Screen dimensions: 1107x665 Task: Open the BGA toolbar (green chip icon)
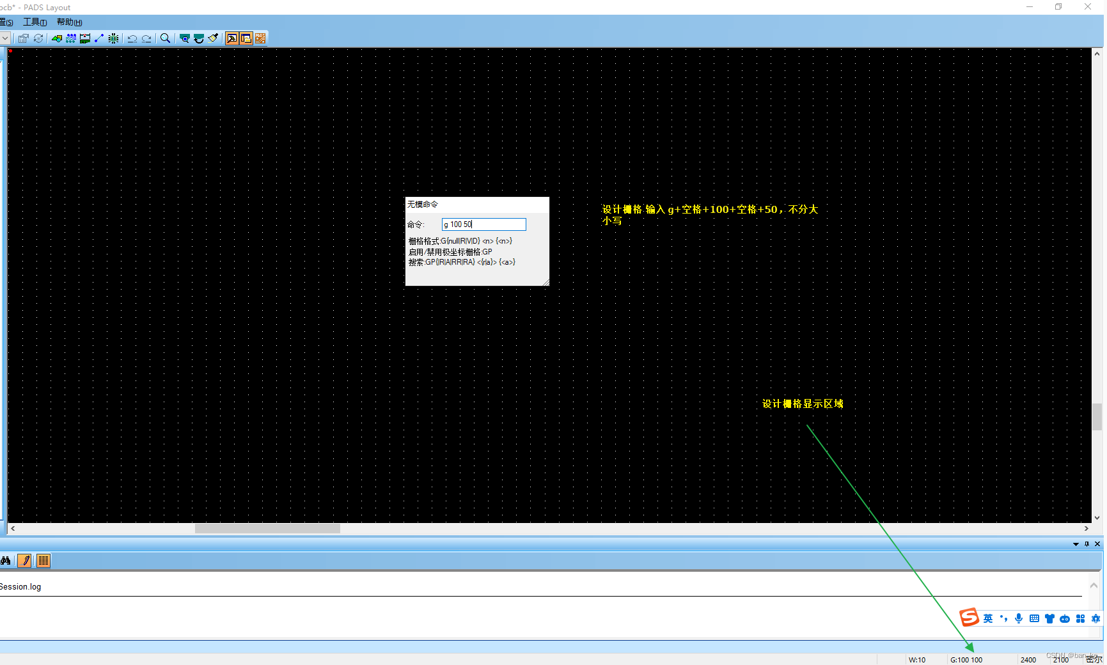pos(113,38)
